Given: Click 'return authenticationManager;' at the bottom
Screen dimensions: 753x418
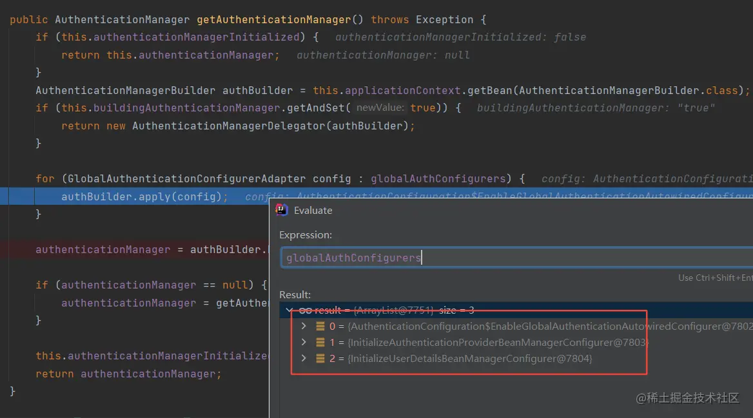Looking at the screenshot, I should coord(128,374).
